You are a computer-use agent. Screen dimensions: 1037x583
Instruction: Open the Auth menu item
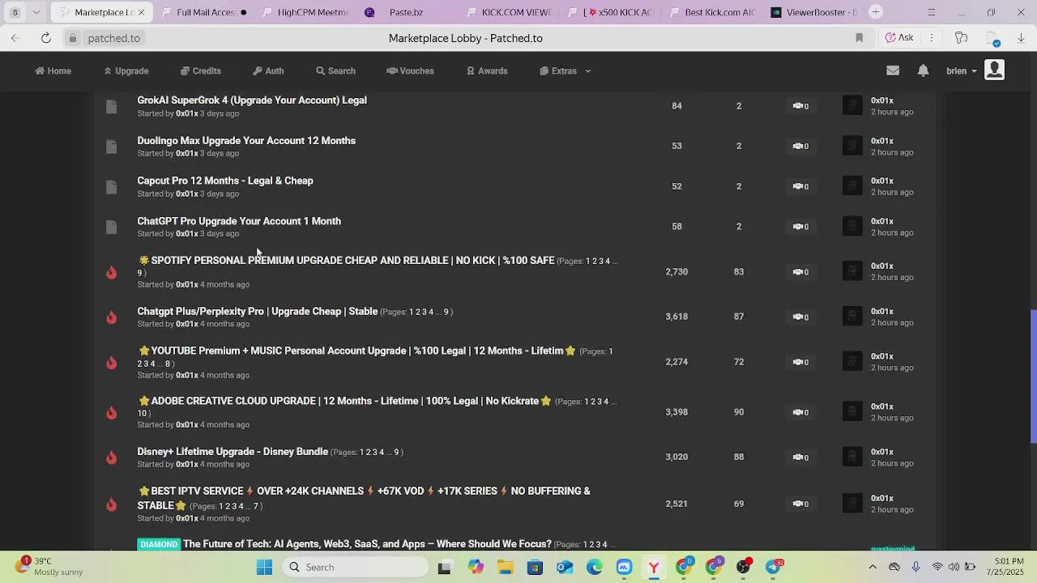pyautogui.click(x=268, y=71)
